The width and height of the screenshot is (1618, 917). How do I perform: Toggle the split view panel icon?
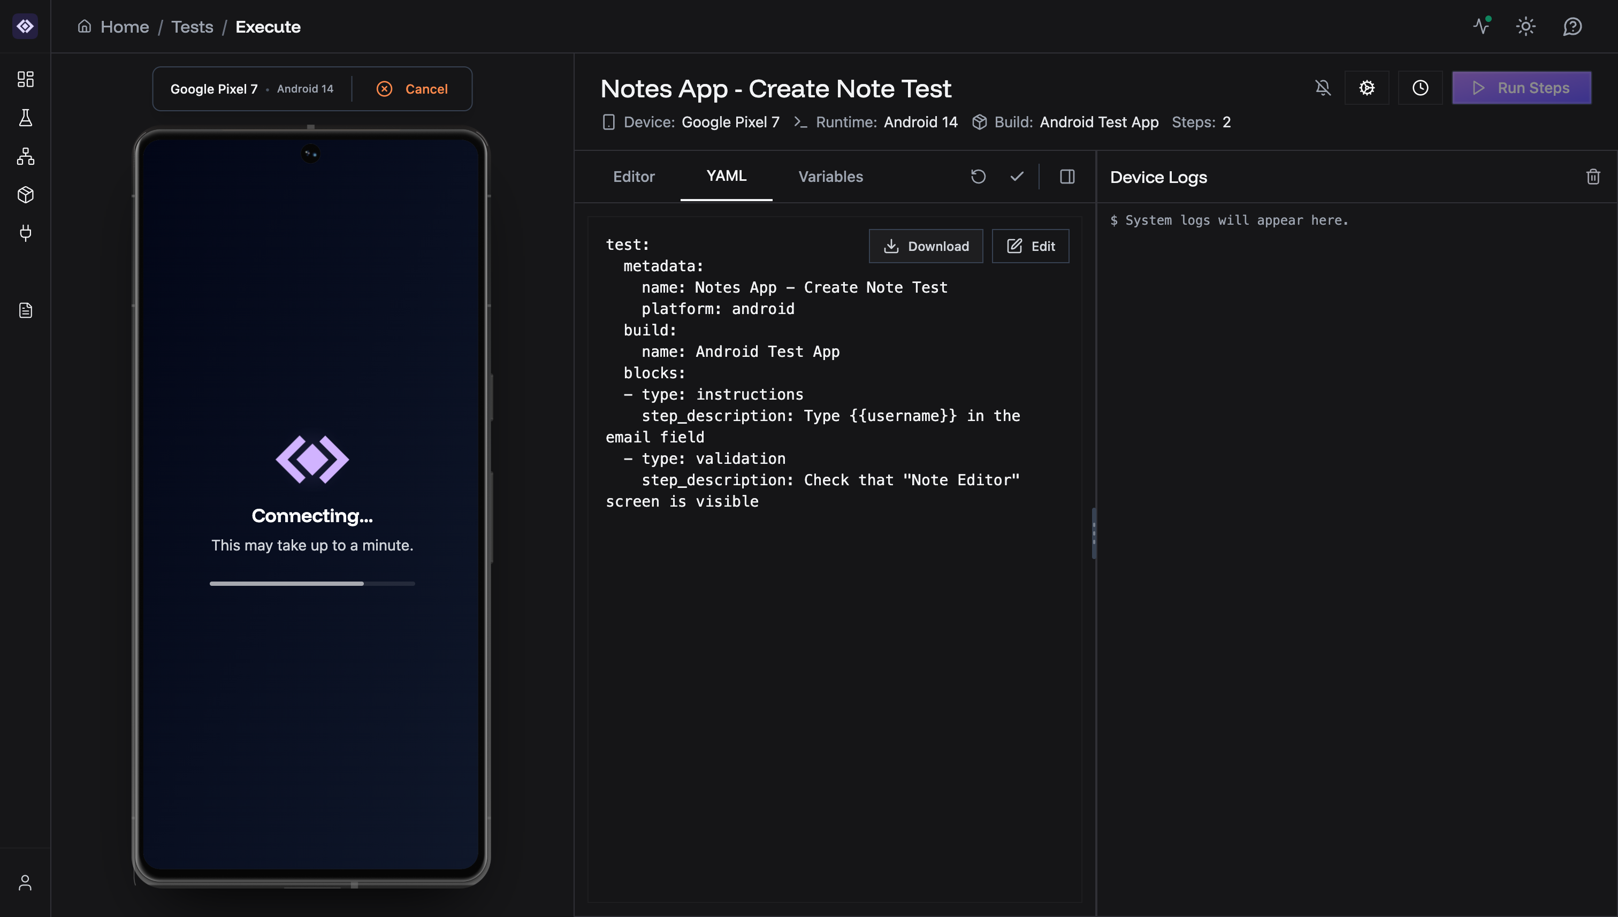[x=1067, y=177]
